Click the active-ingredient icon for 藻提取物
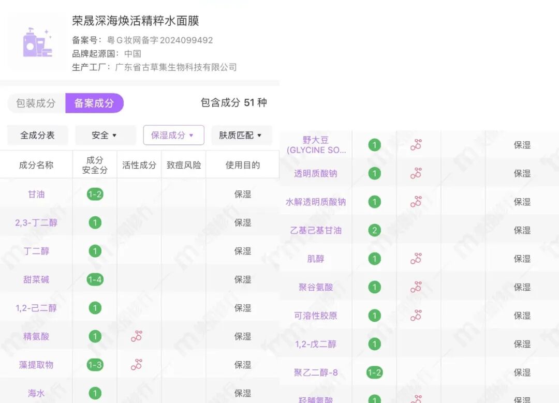This screenshot has width=559, height=403. tap(137, 365)
